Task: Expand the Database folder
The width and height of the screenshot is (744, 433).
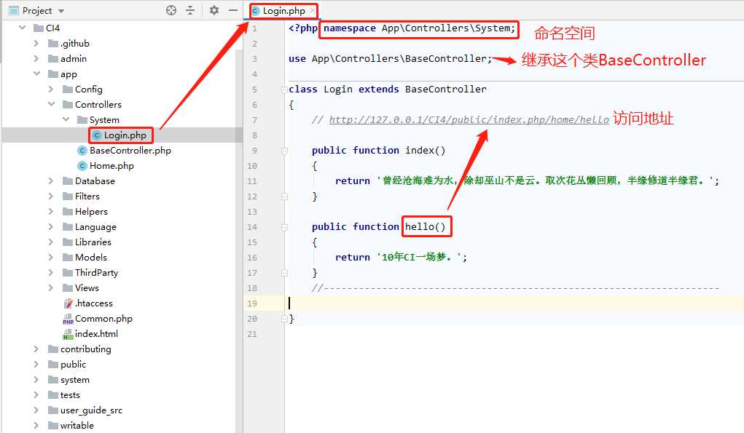Action: 51,181
